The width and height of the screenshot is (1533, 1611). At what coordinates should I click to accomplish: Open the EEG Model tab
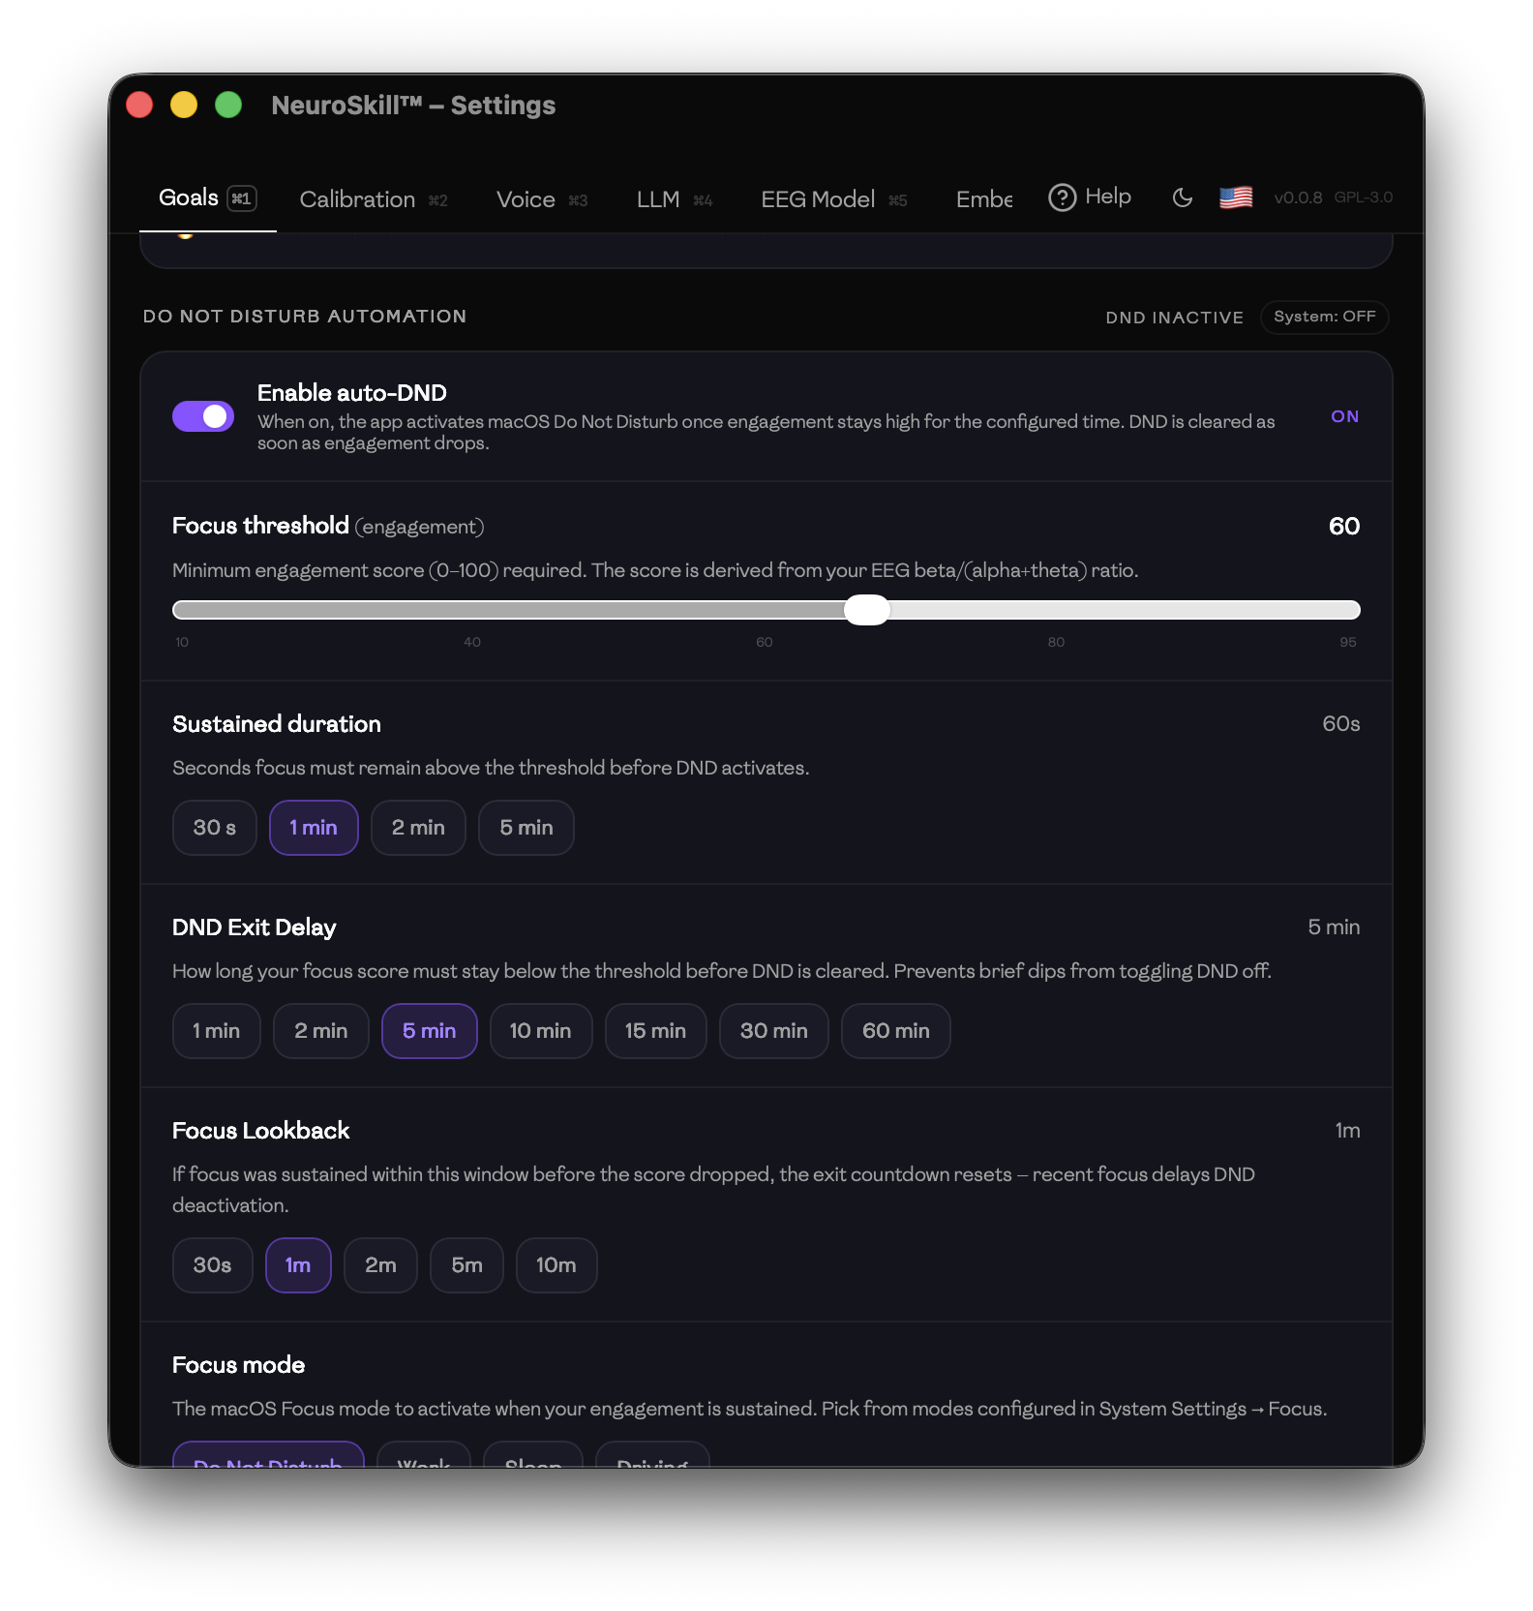pyautogui.click(x=818, y=198)
